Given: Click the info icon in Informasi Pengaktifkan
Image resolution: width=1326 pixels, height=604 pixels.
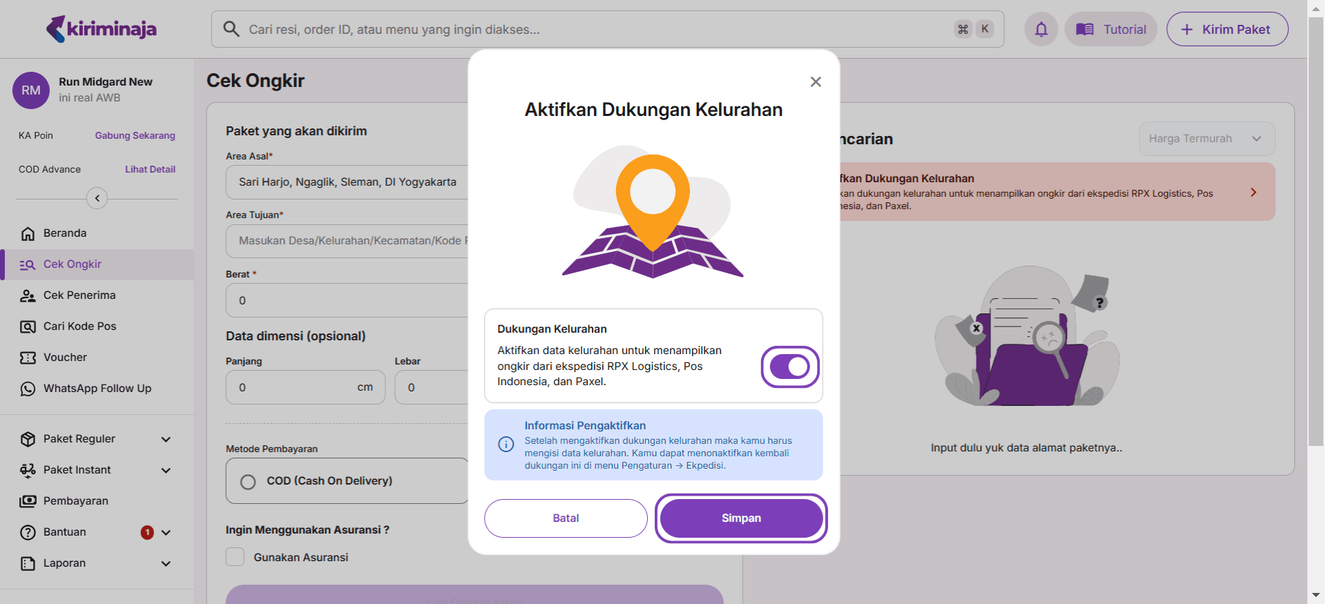Looking at the screenshot, I should (x=506, y=445).
